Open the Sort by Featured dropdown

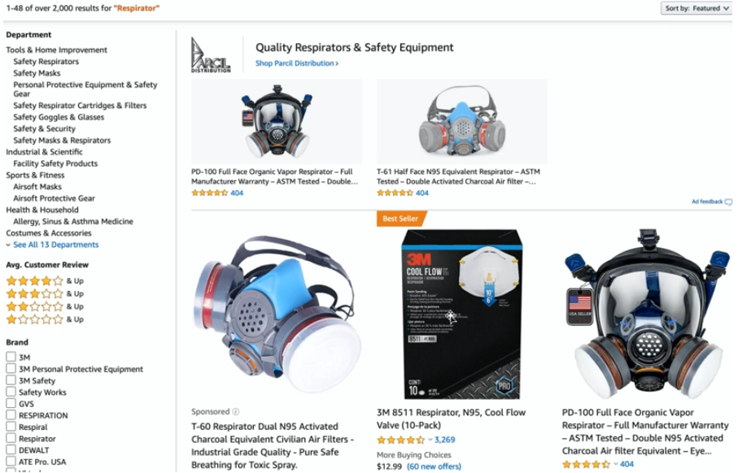tap(697, 8)
